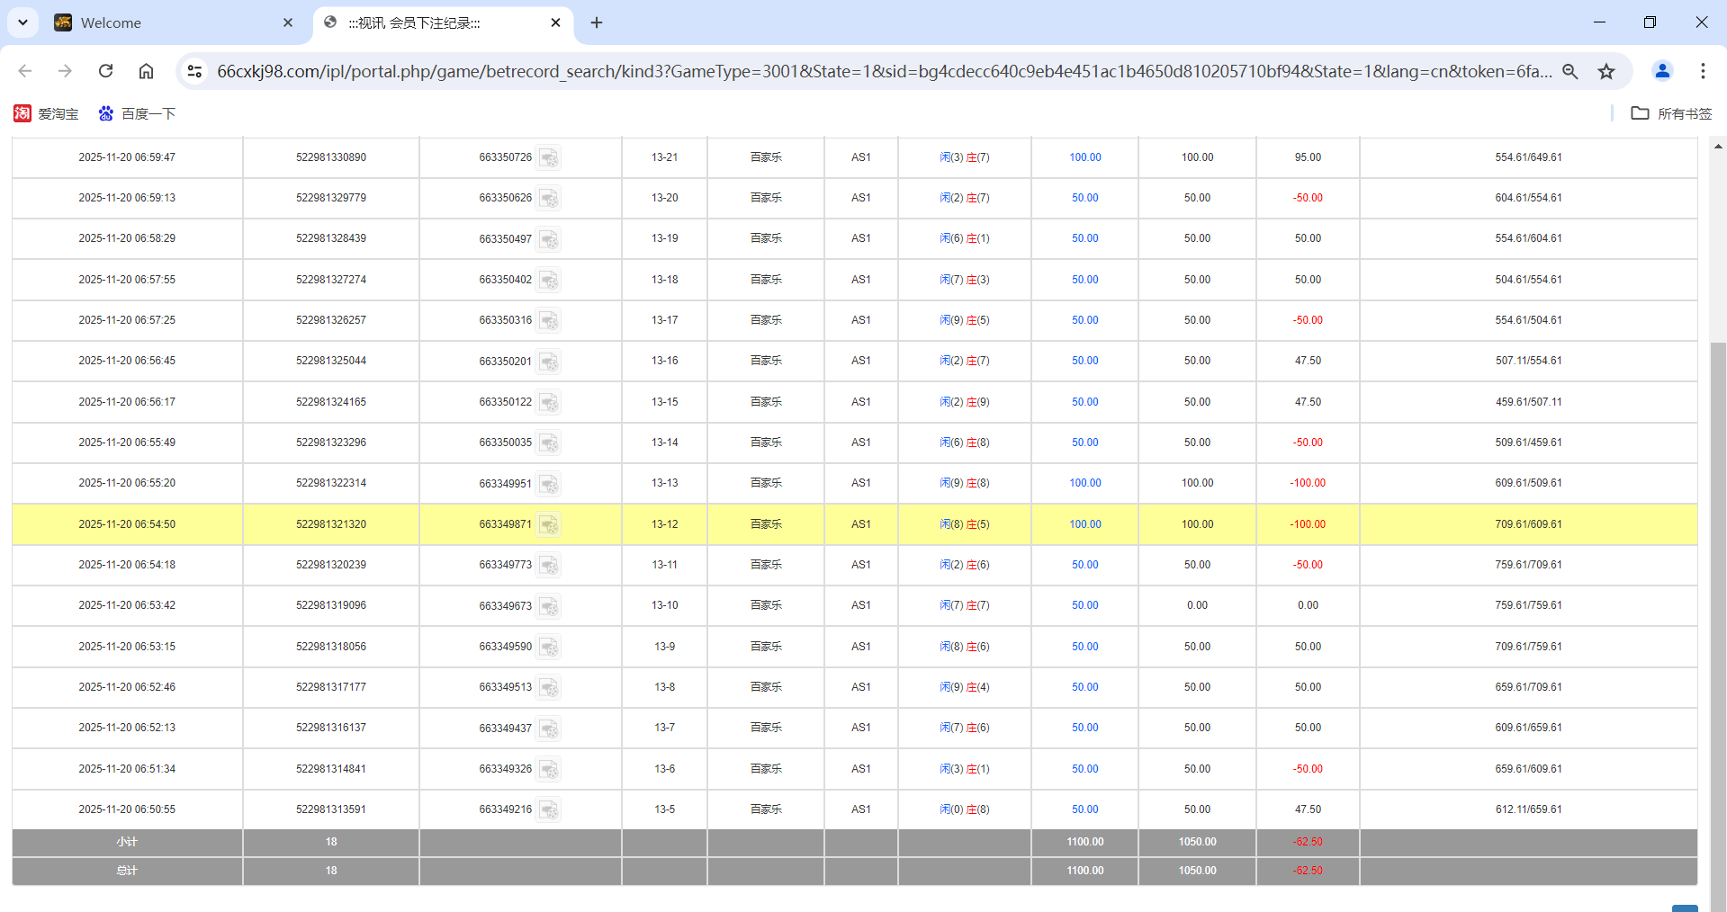Click the replay icon beside 663350726

(x=548, y=158)
